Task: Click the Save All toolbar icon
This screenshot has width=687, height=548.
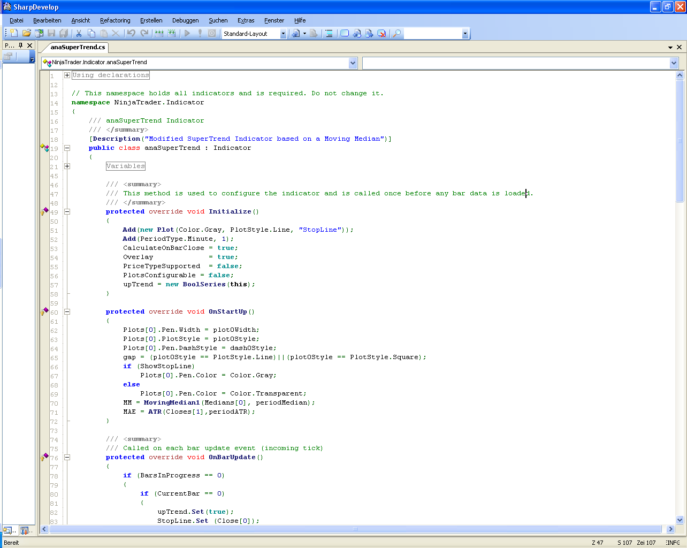Action: 64,33
